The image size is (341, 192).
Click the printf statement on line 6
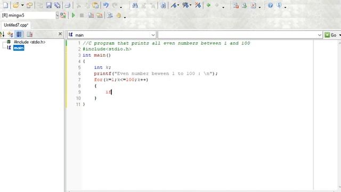coord(156,74)
